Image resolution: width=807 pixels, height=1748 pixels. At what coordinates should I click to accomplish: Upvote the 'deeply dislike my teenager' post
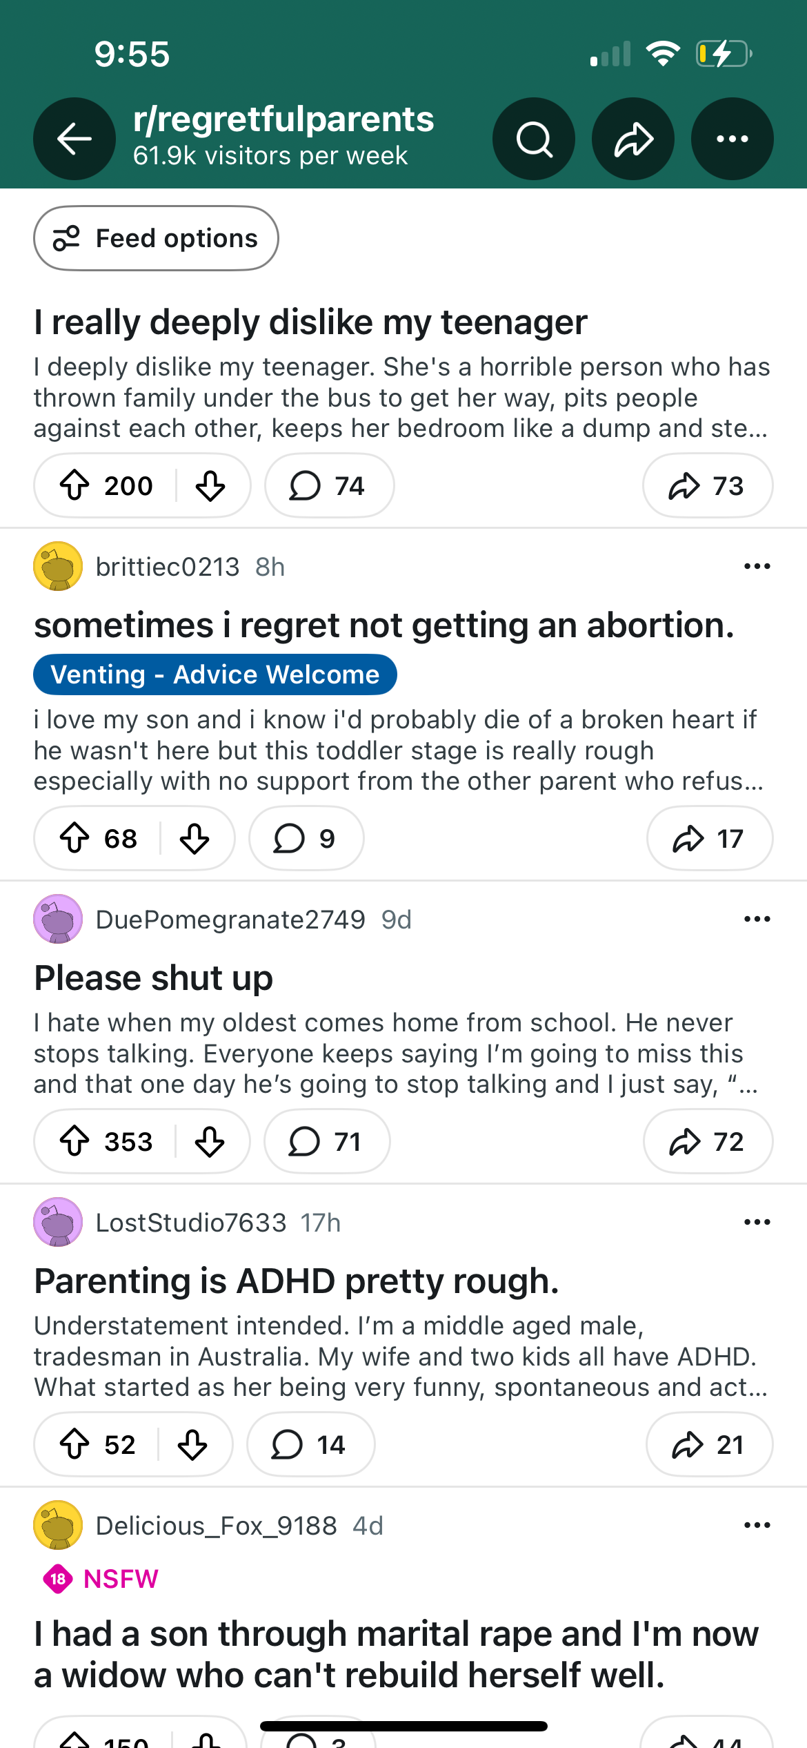(74, 485)
